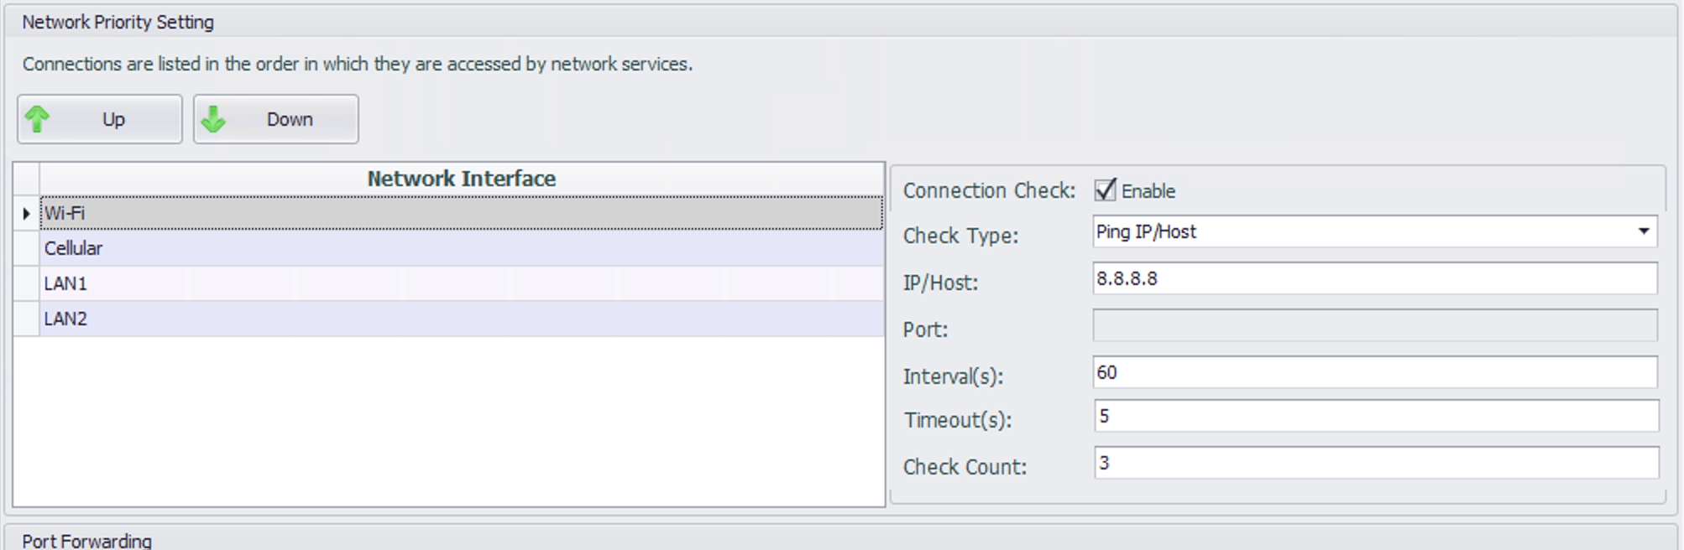Click the Network Interface column header

pyautogui.click(x=461, y=179)
